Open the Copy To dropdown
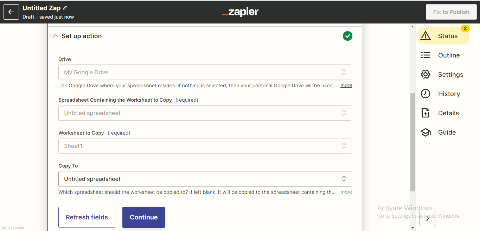Screen dimensions: 480x231 (205, 179)
